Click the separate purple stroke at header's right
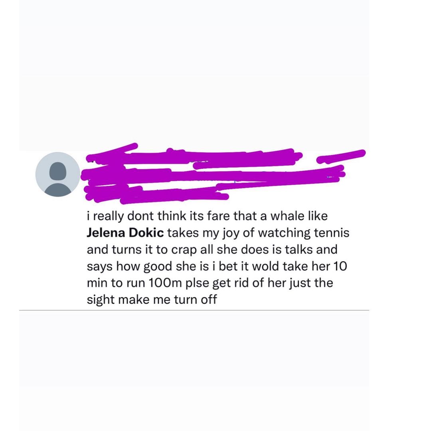431x431 pixels. pos(341,156)
